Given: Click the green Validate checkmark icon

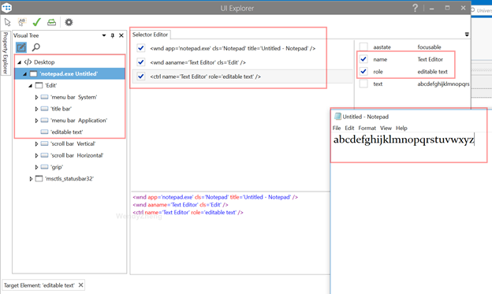Looking at the screenshot, I should [x=37, y=22].
